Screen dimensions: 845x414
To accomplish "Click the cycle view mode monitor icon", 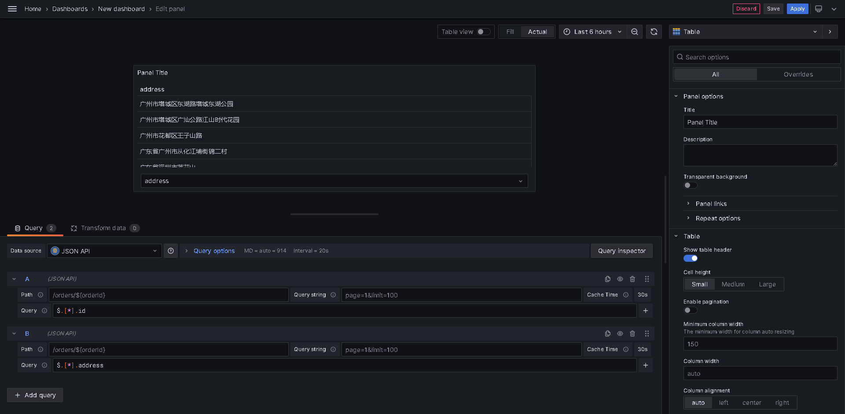I will tap(818, 9).
